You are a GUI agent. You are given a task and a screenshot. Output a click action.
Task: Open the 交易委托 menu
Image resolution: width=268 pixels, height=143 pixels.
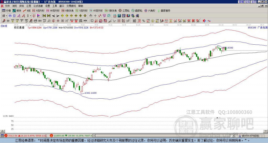71,6
